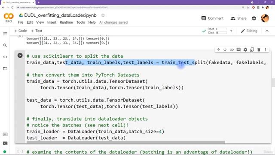The height and width of the screenshot is (155, 275).
Task: Rename the notebook title DUDL_overfitting_dataLoader.ipynb
Action: point(60,15)
